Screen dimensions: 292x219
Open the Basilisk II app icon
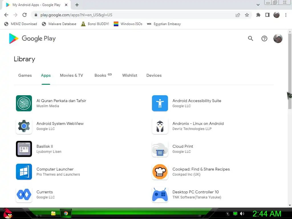pos(24,149)
